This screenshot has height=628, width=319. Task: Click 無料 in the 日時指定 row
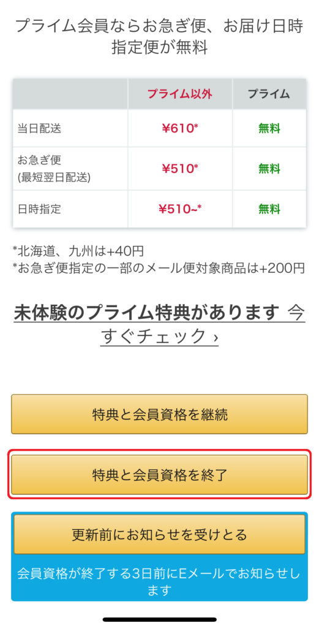tap(269, 209)
